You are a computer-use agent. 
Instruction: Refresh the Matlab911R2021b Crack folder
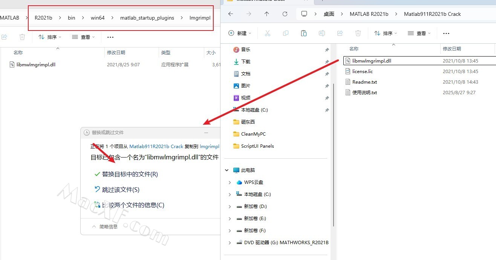coord(285,14)
